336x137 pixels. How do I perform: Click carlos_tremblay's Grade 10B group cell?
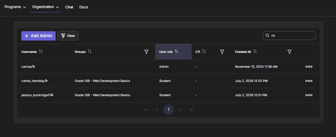click(x=102, y=81)
